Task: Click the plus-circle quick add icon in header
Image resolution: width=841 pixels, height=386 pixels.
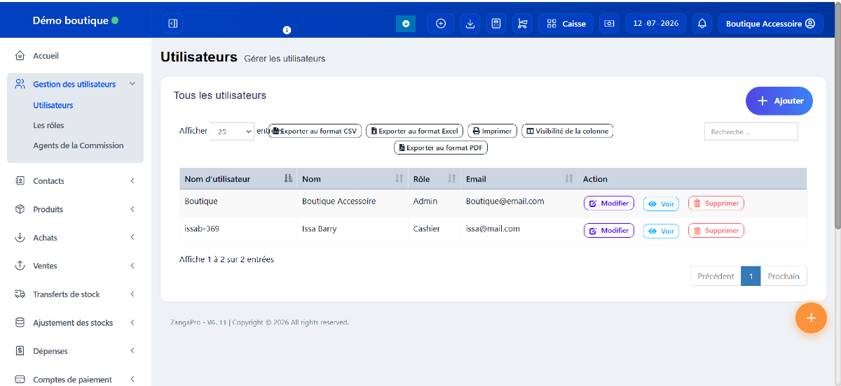Action: tap(441, 23)
